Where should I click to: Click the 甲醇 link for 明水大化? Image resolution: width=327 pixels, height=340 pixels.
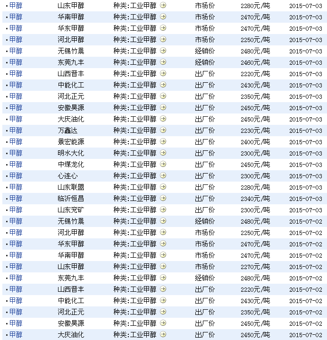point(16,153)
